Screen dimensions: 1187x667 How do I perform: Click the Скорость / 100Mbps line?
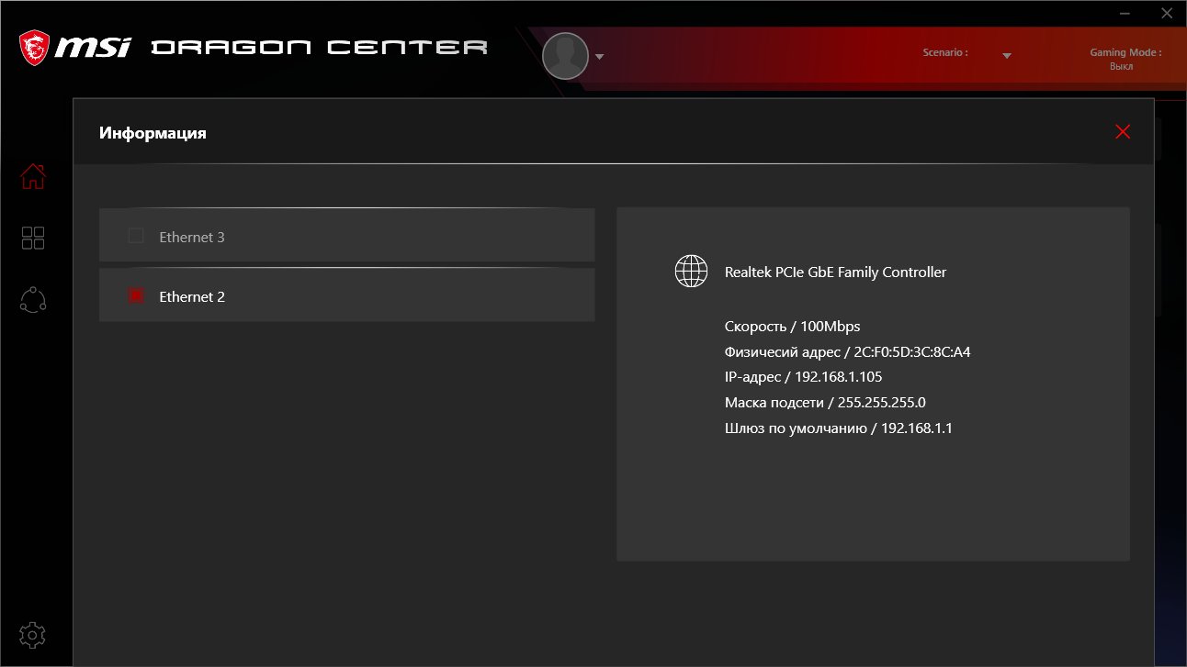click(793, 327)
